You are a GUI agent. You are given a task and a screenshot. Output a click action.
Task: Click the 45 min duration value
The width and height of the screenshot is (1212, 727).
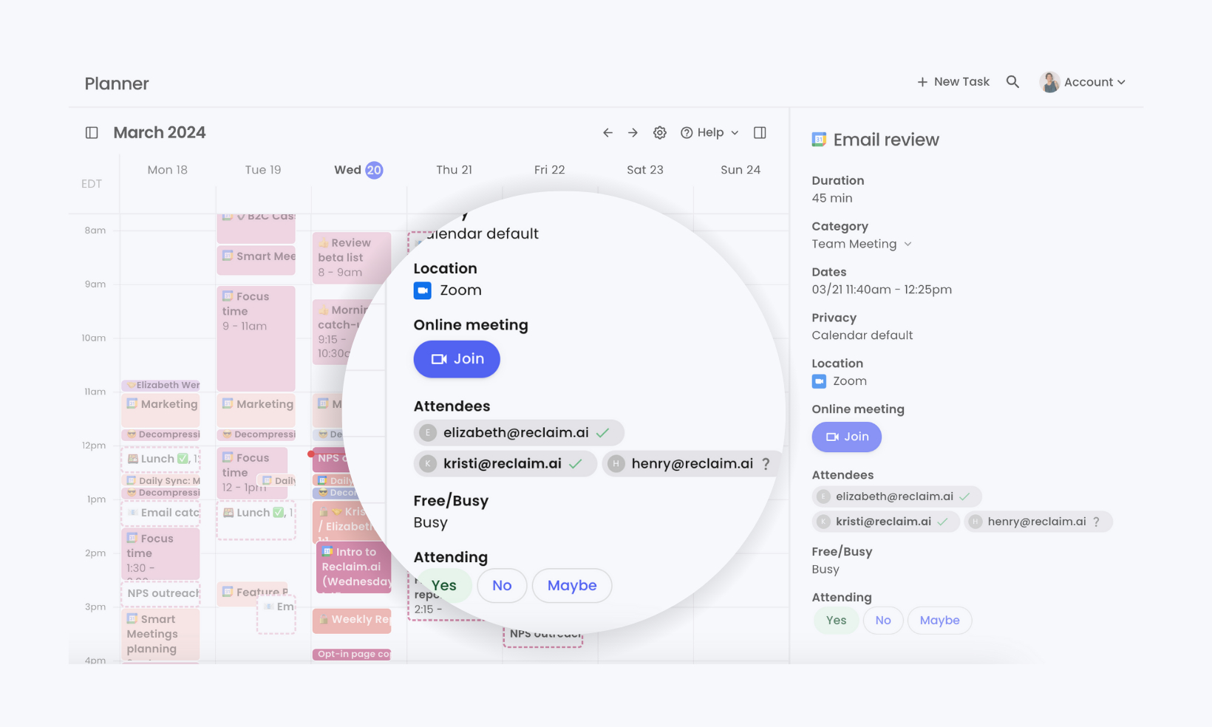click(832, 198)
